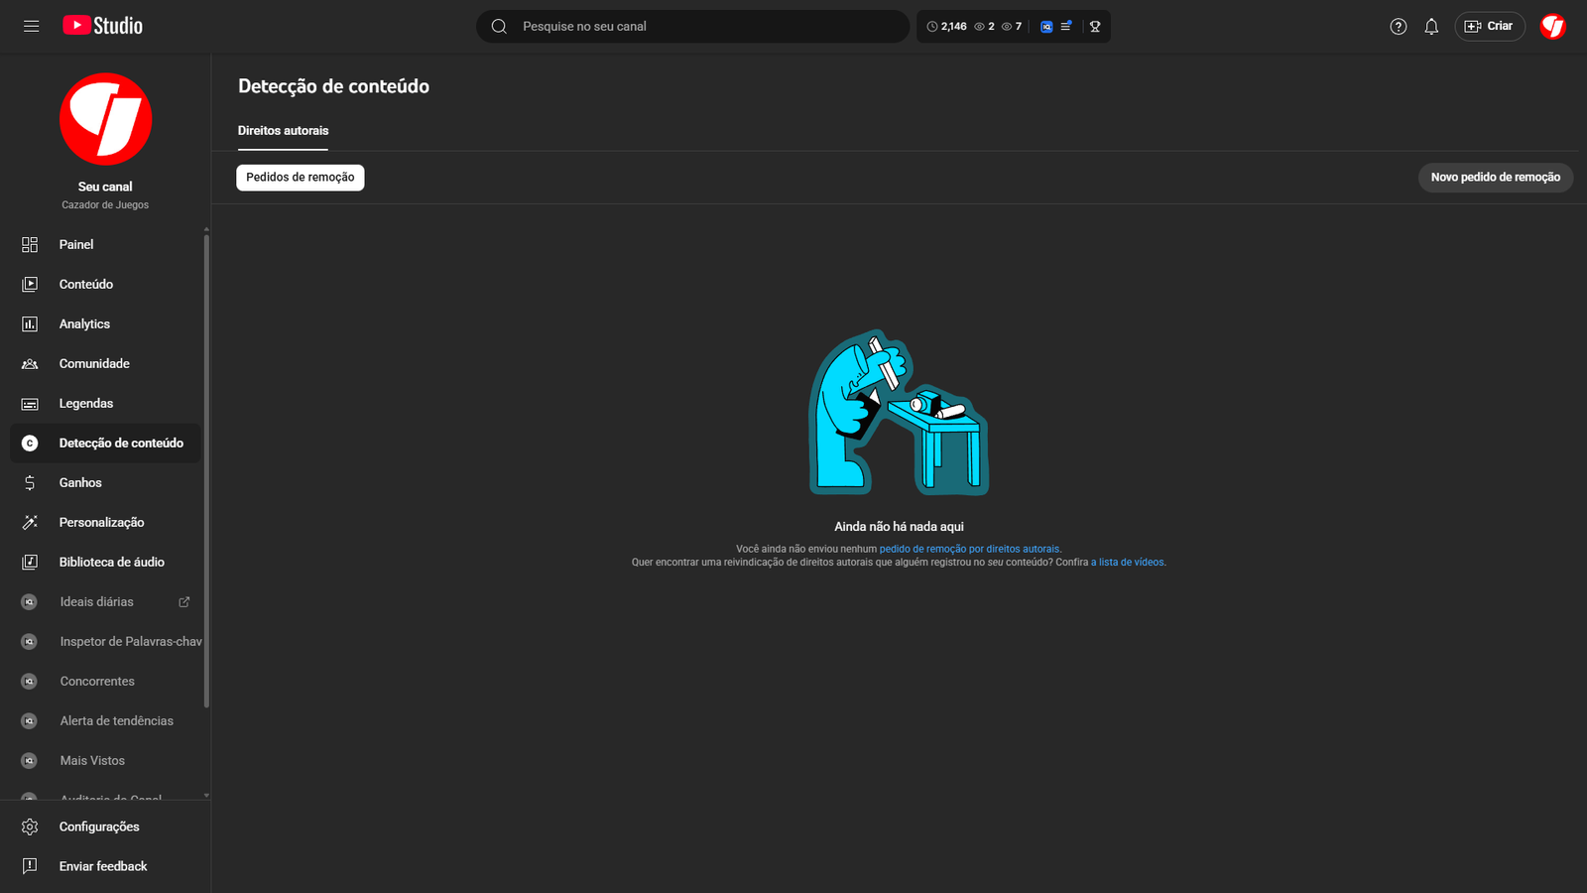Click the sidebar scrollbar thumb
The height and width of the screenshot is (893, 1587).
pos(206,470)
